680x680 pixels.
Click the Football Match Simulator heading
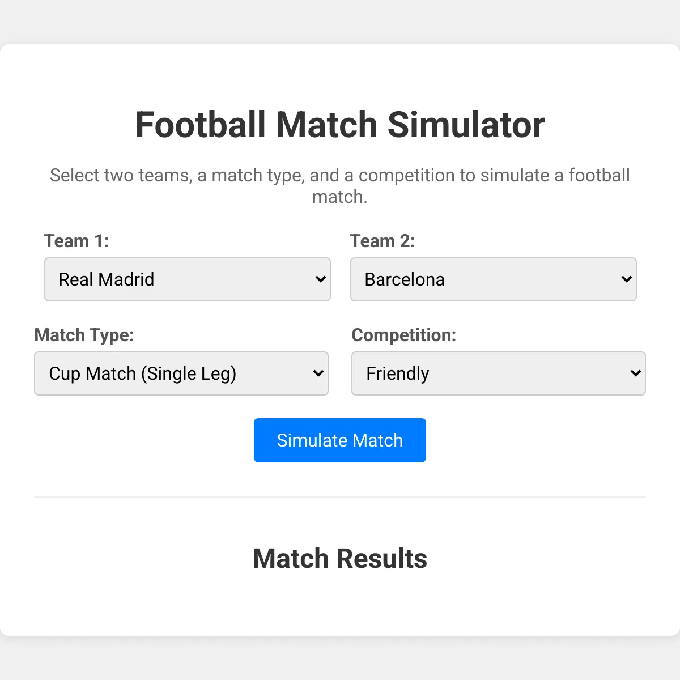(340, 125)
